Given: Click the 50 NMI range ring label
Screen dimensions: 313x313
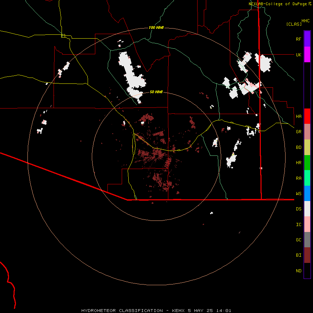Looking at the screenshot, I should coord(156,92).
